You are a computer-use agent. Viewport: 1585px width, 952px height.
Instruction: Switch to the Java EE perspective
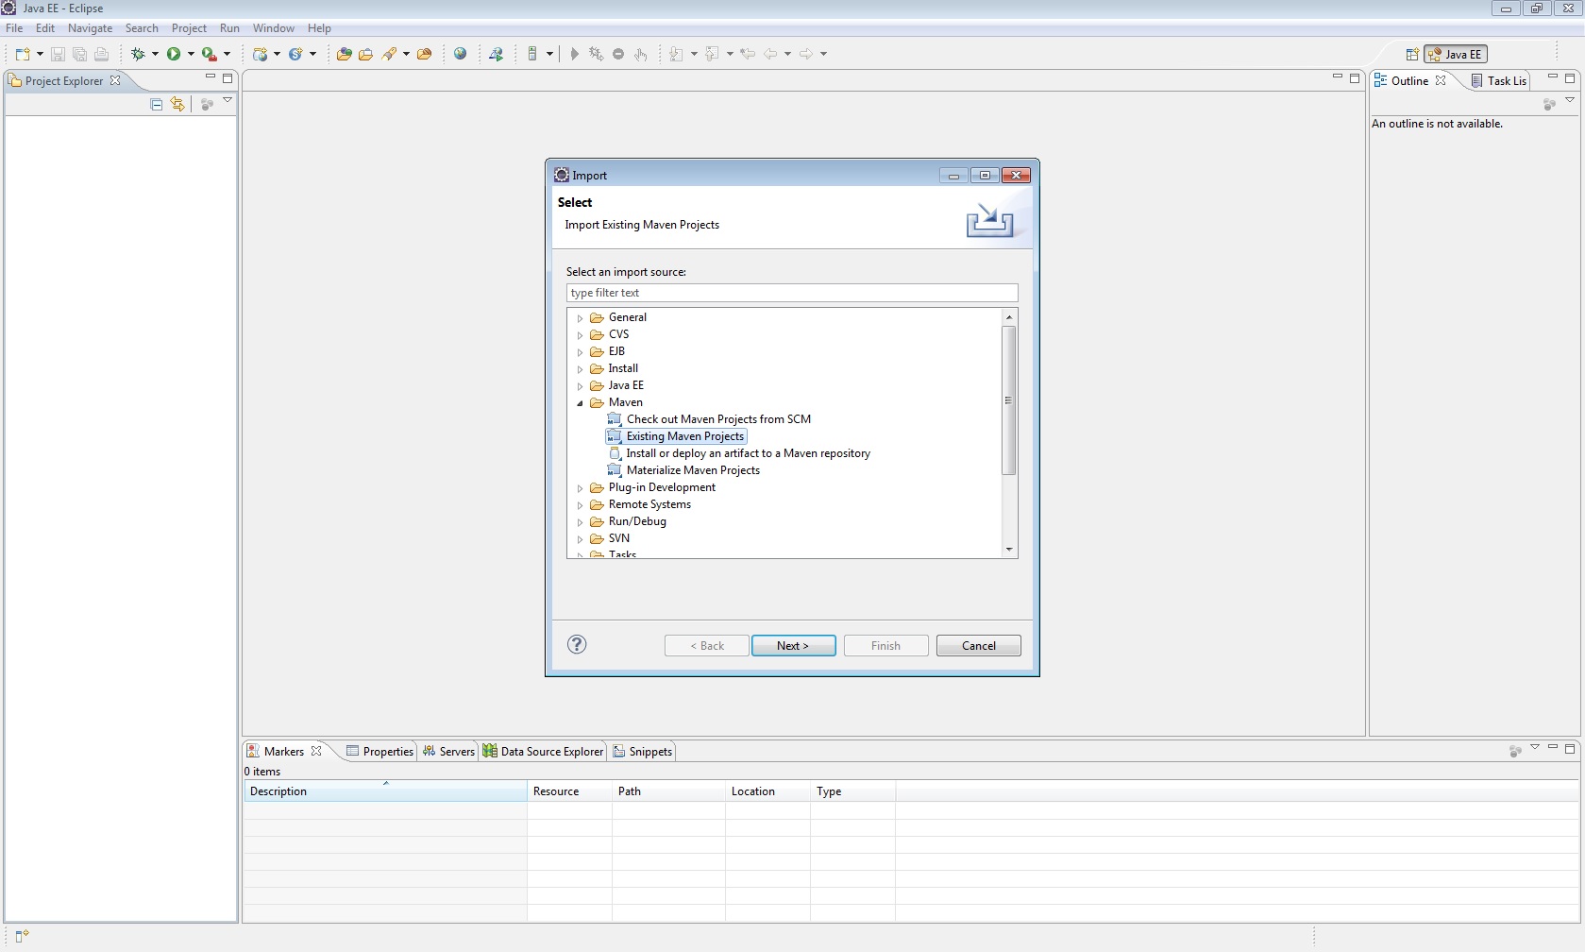[1456, 55]
